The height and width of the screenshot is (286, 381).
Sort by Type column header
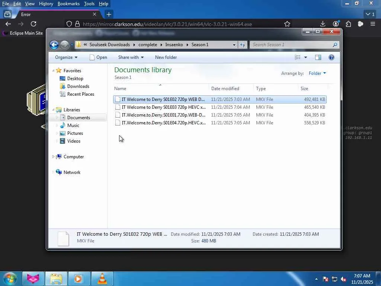[x=276, y=89]
